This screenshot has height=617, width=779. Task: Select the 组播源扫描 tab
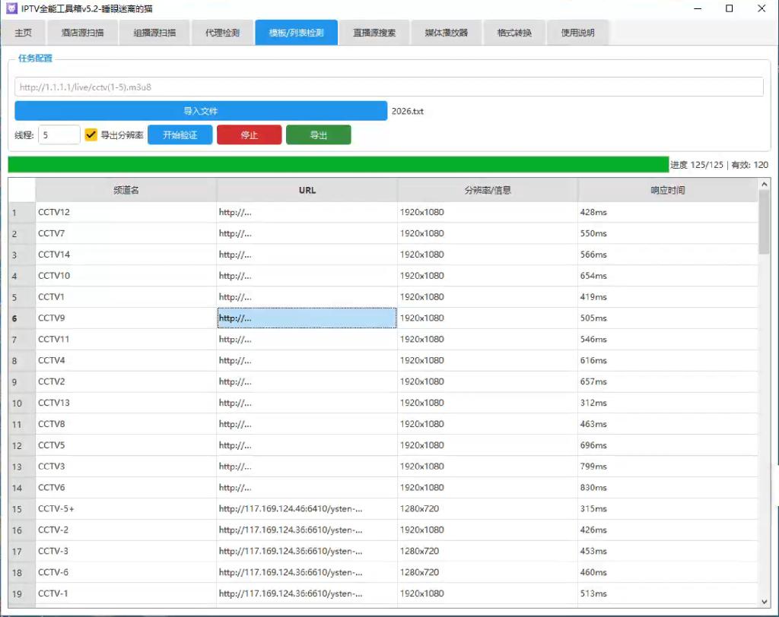click(154, 33)
